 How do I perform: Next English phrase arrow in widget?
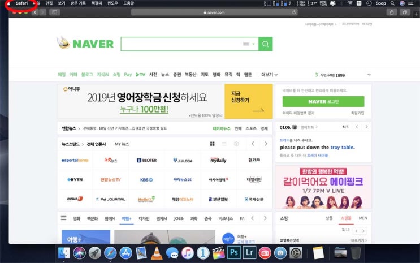click(367, 127)
